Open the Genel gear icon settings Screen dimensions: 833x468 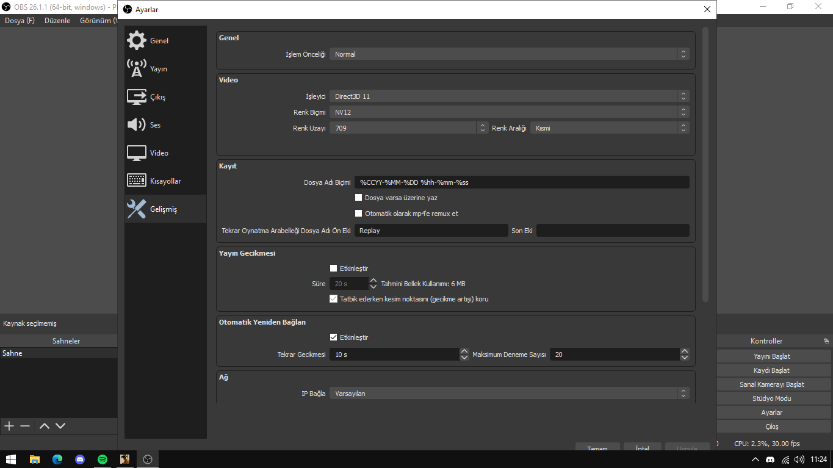point(137,40)
